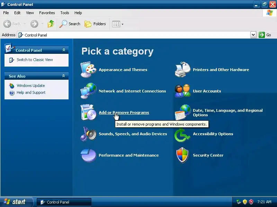Click the Date, Time, Language calendar icon
Screen dimensions: 277x207
pyautogui.click(x=183, y=112)
